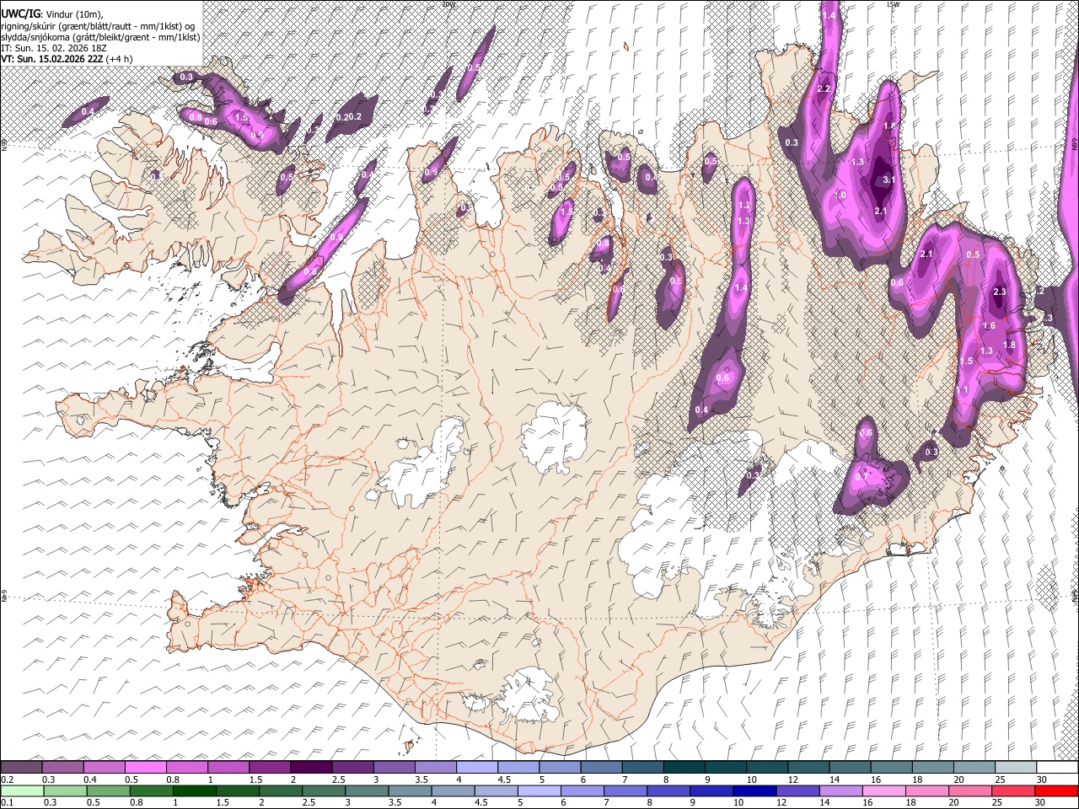1079x809 pixels.
Task: Click the 'VT: Sun. 15.02.2026 22Z (+4 h)' line
Action: click(66, 59)
